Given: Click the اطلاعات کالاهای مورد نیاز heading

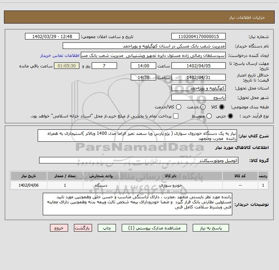Looking at the screenshot, I should pyautogui.click(x=242, y=148).
